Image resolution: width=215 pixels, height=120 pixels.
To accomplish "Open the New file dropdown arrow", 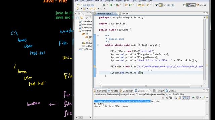I will click(x=81, y=5).
